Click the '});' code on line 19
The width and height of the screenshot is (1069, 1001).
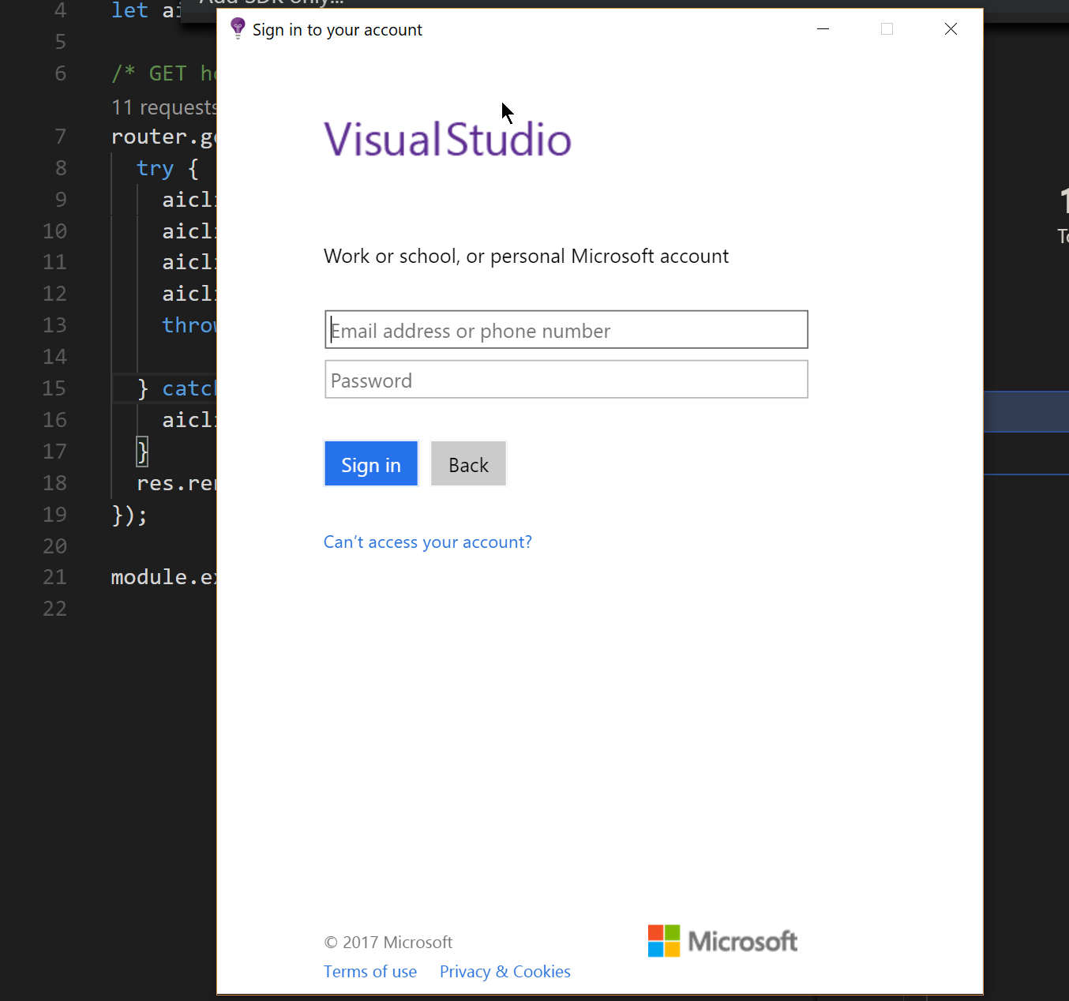click(x=129, y=515)
